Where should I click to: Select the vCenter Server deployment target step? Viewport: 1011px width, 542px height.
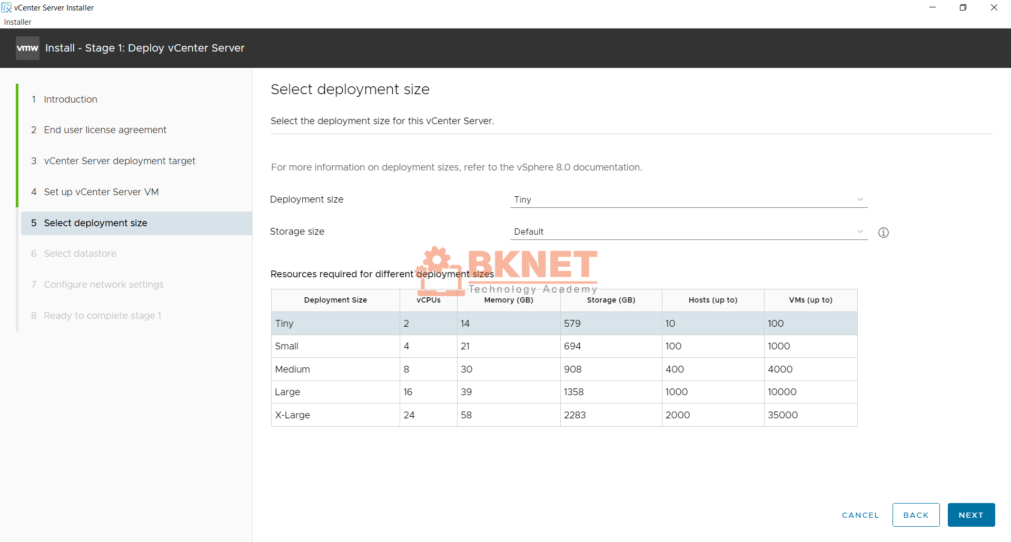point(120,160)
